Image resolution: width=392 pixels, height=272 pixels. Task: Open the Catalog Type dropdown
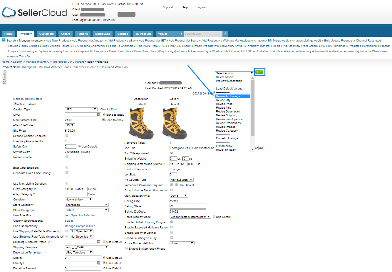[x=81, y=109]
